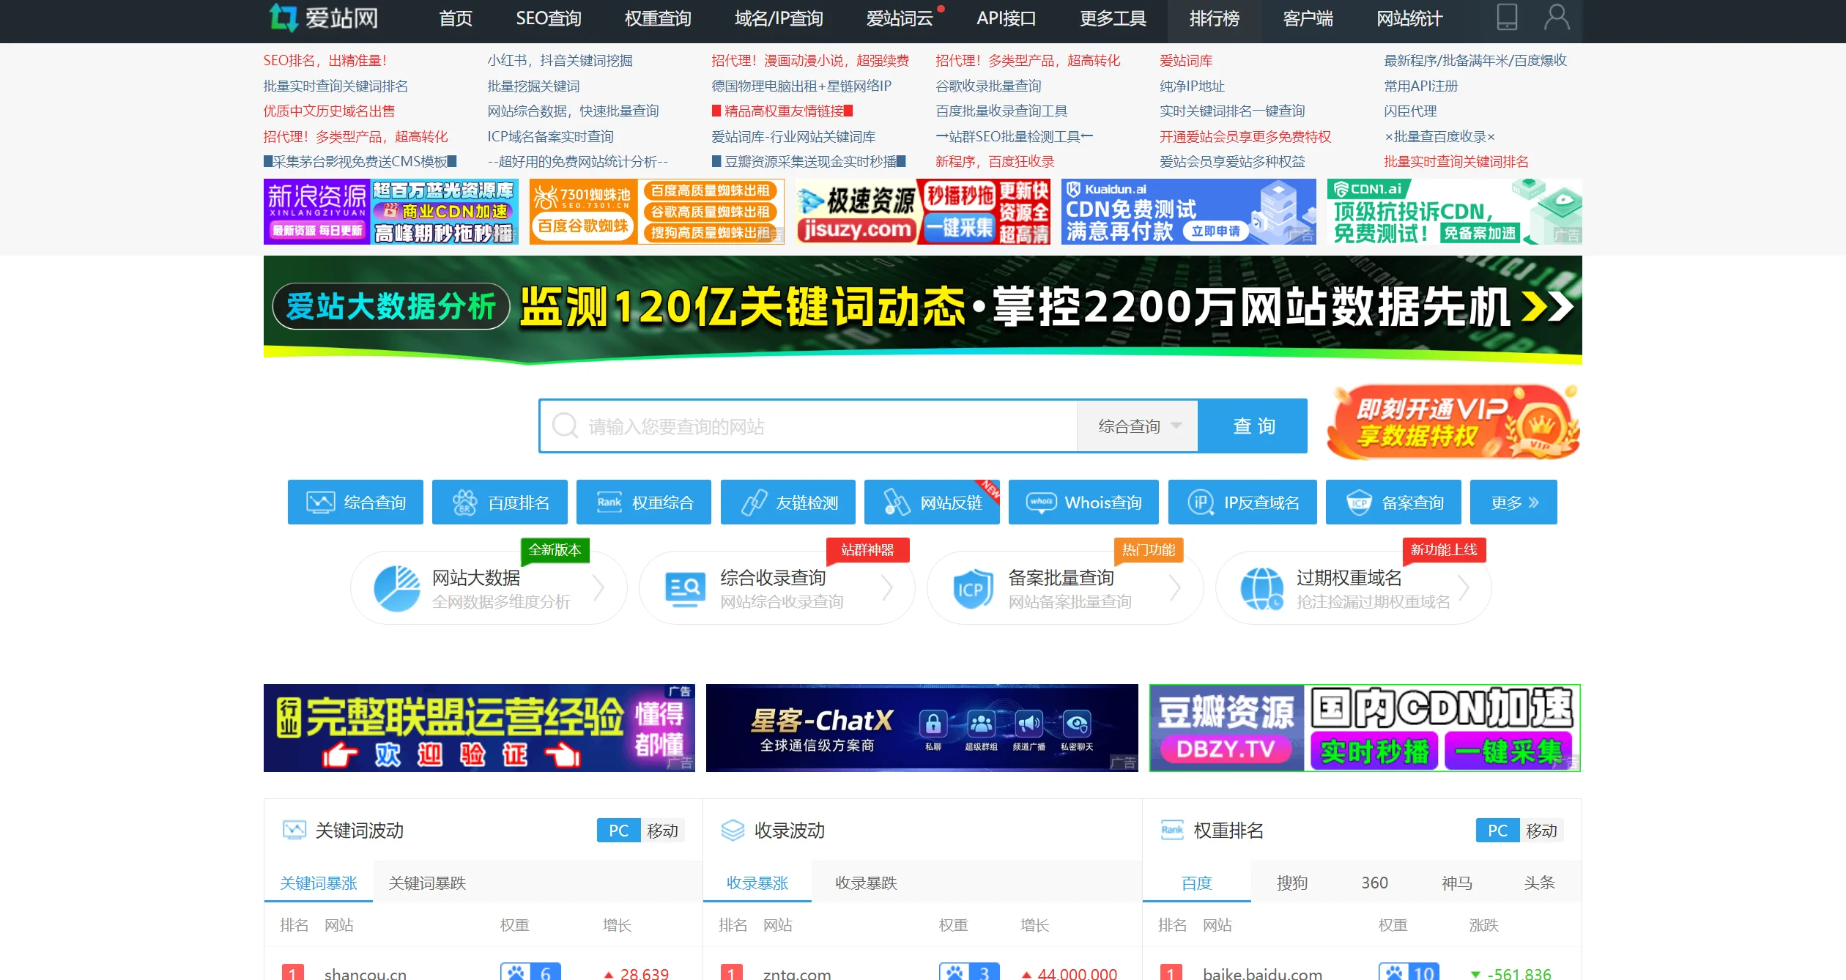Switch to the 关键词暴跌 tab

tap(427, 883)
